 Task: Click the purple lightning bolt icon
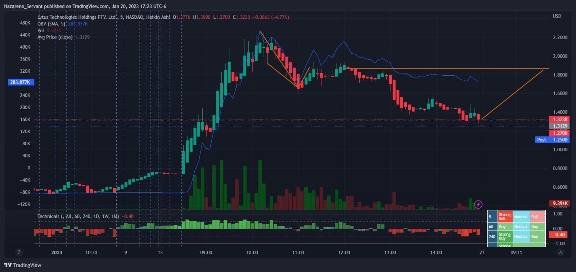tap(478, 205)
